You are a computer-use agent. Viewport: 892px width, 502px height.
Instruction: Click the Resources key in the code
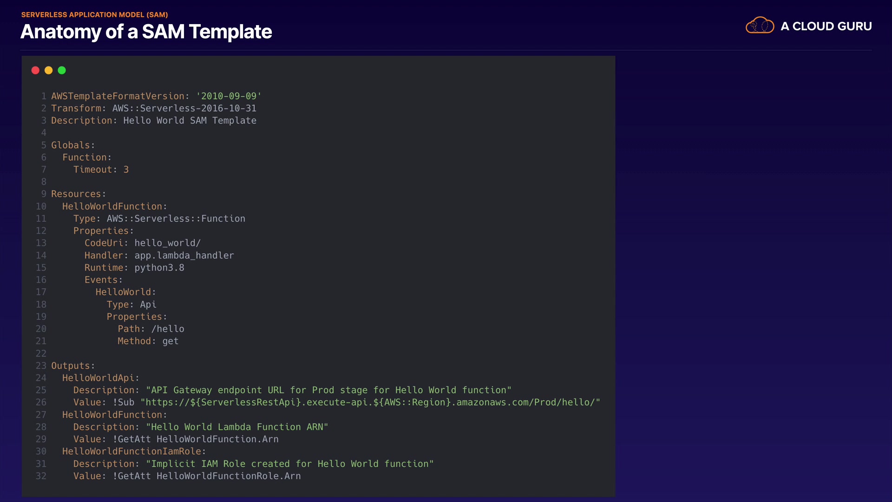76,194
